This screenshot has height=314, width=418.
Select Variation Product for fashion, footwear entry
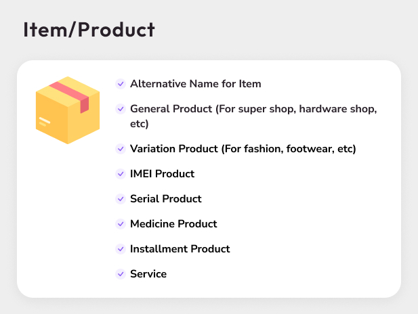pyautogui.click(x=243, y=149)
